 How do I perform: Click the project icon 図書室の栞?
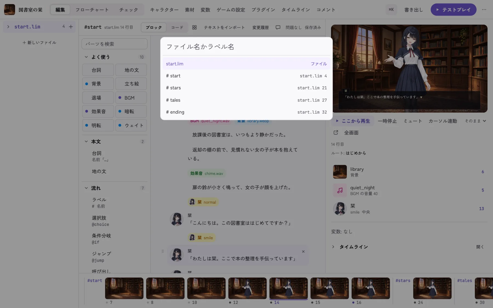[x=10, y=10]
